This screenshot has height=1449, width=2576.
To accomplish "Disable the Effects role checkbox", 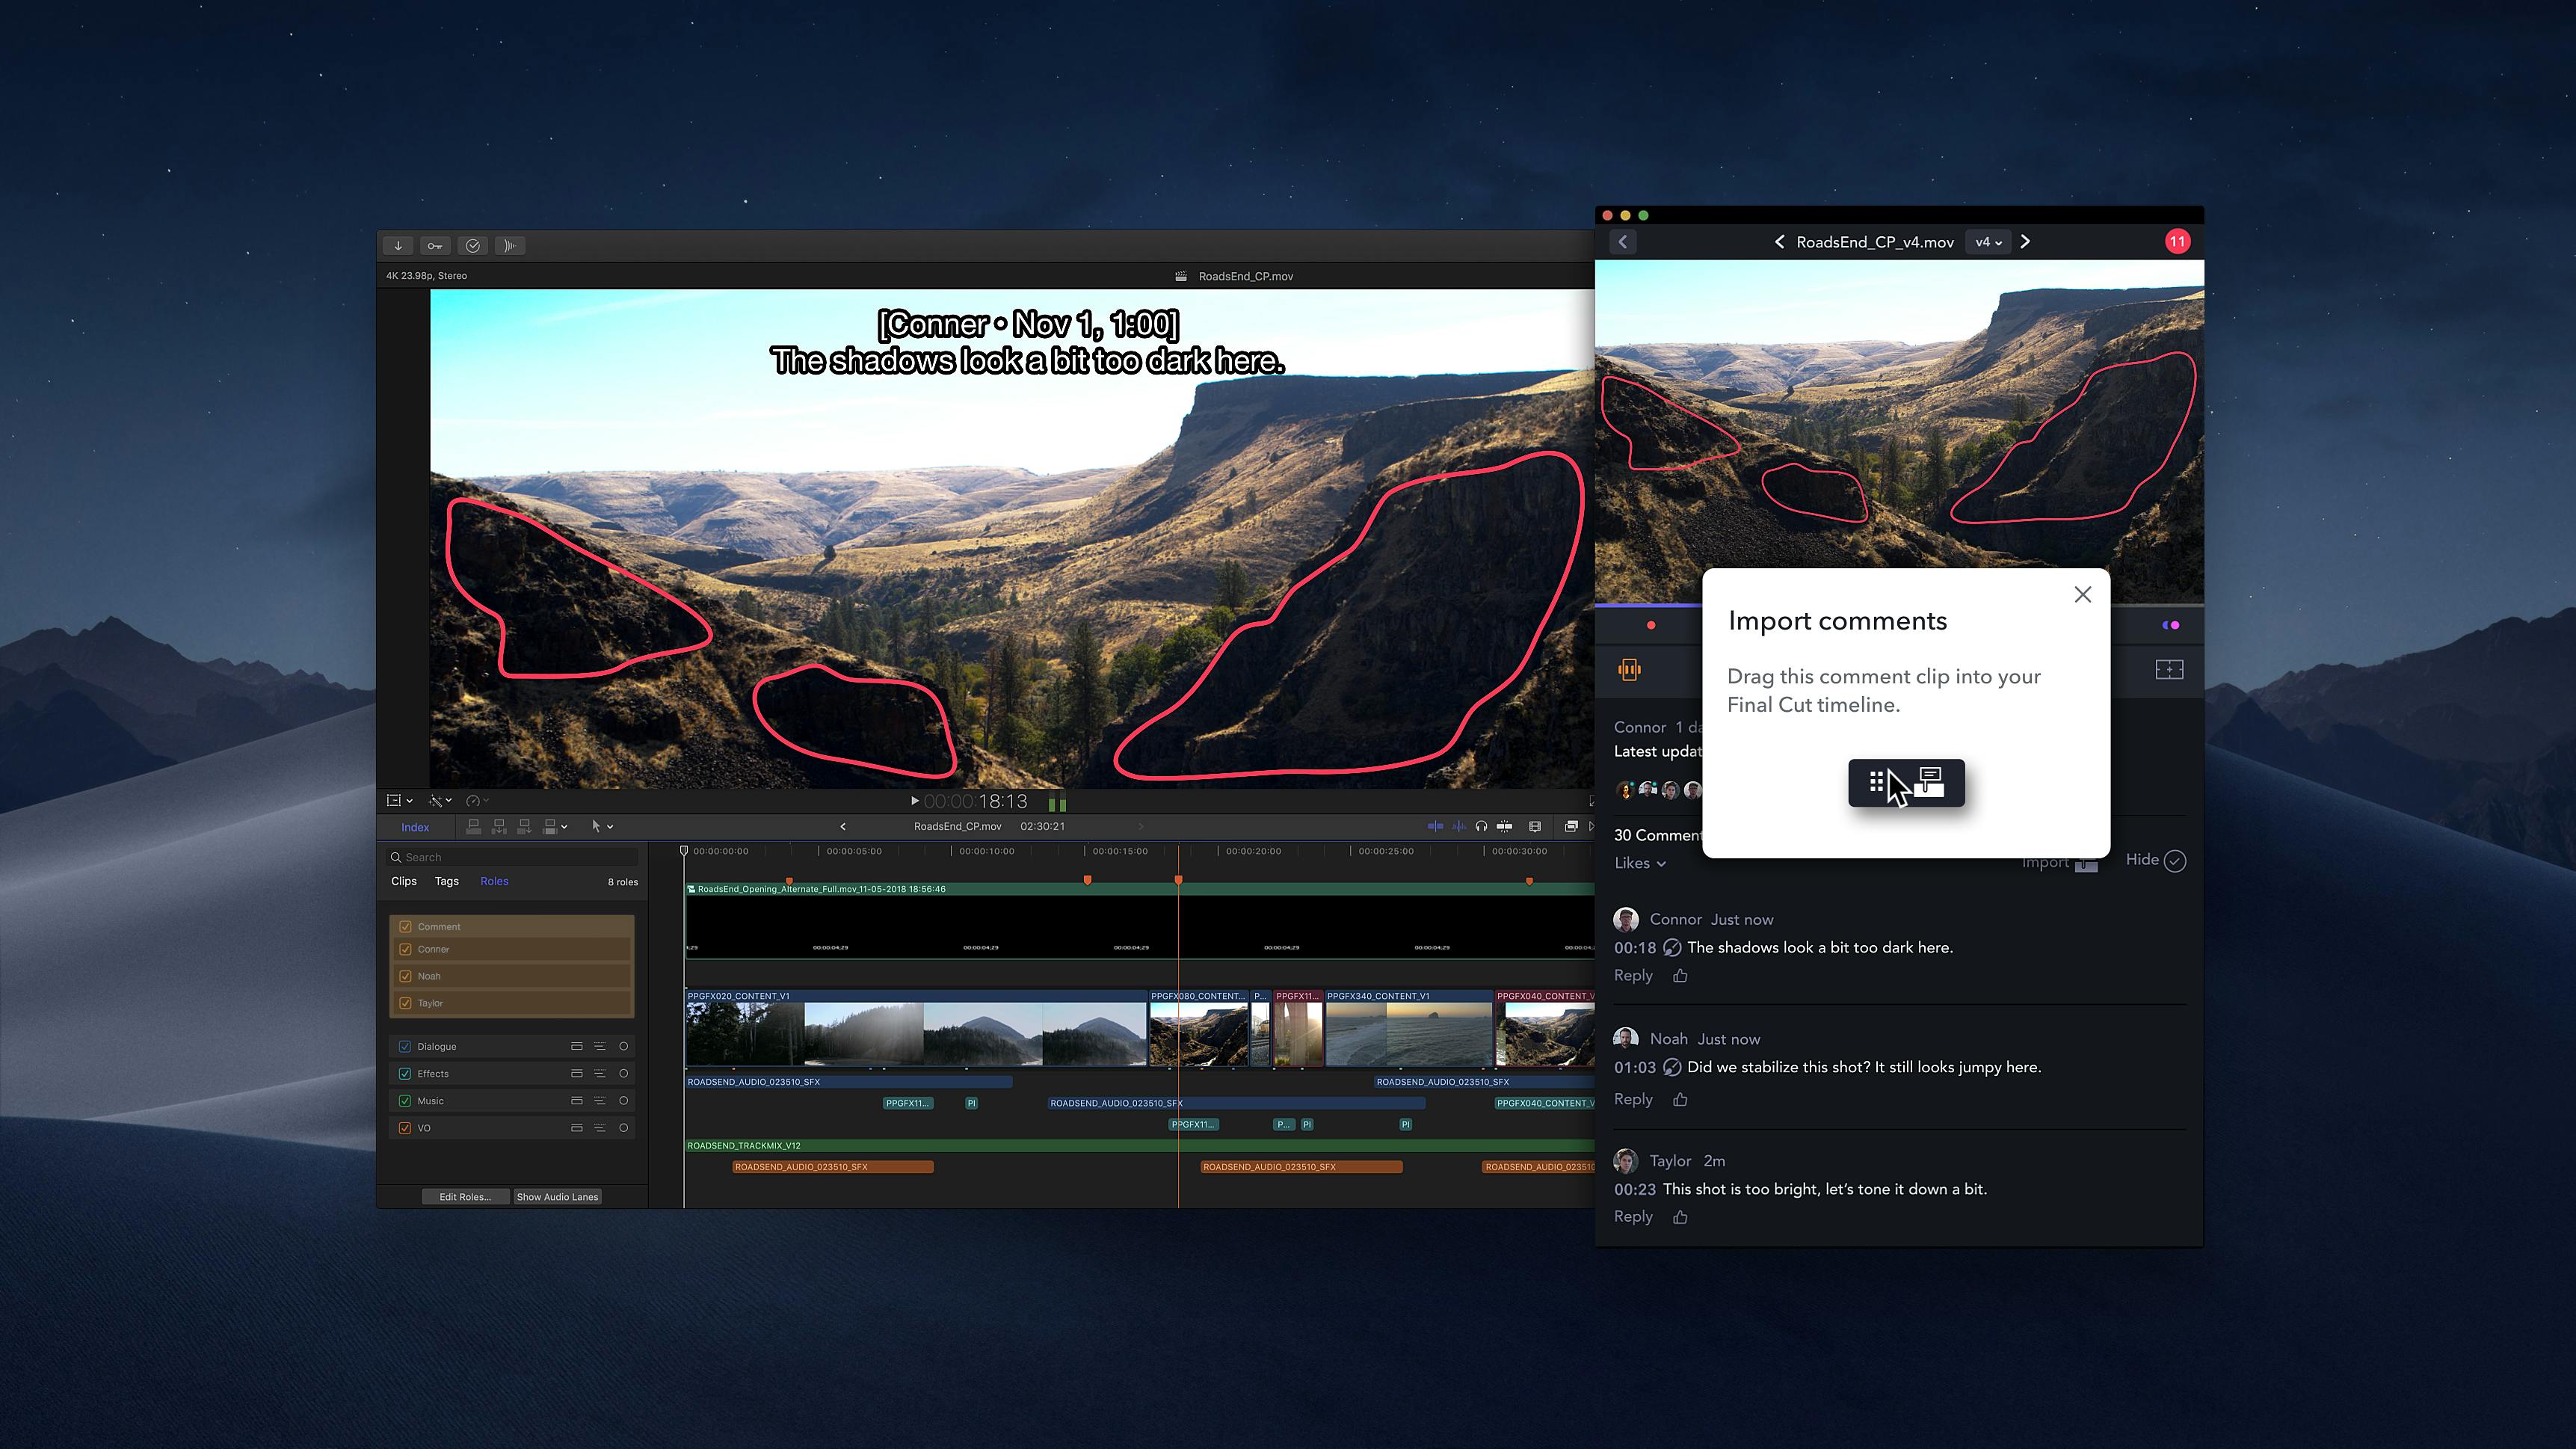I will pos(405,1073).
